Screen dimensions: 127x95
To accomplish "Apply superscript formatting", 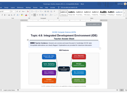I will 14,15.
